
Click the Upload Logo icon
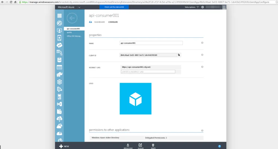[x=128, y=146]
